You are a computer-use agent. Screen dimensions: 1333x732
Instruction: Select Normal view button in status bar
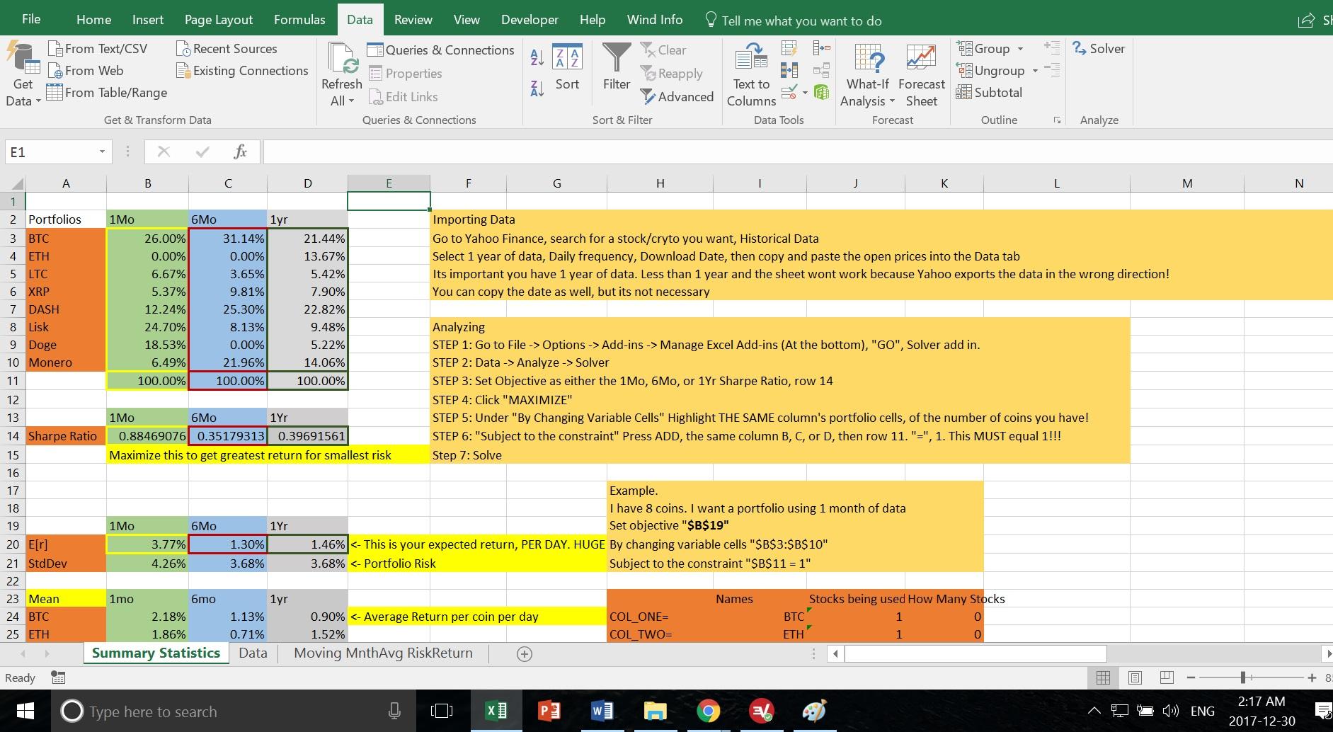click(1102, 677)
